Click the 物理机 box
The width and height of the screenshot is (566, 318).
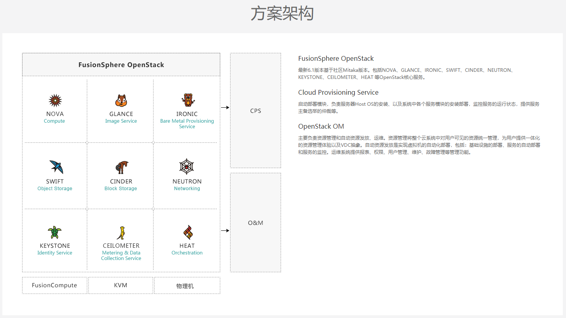187,285
